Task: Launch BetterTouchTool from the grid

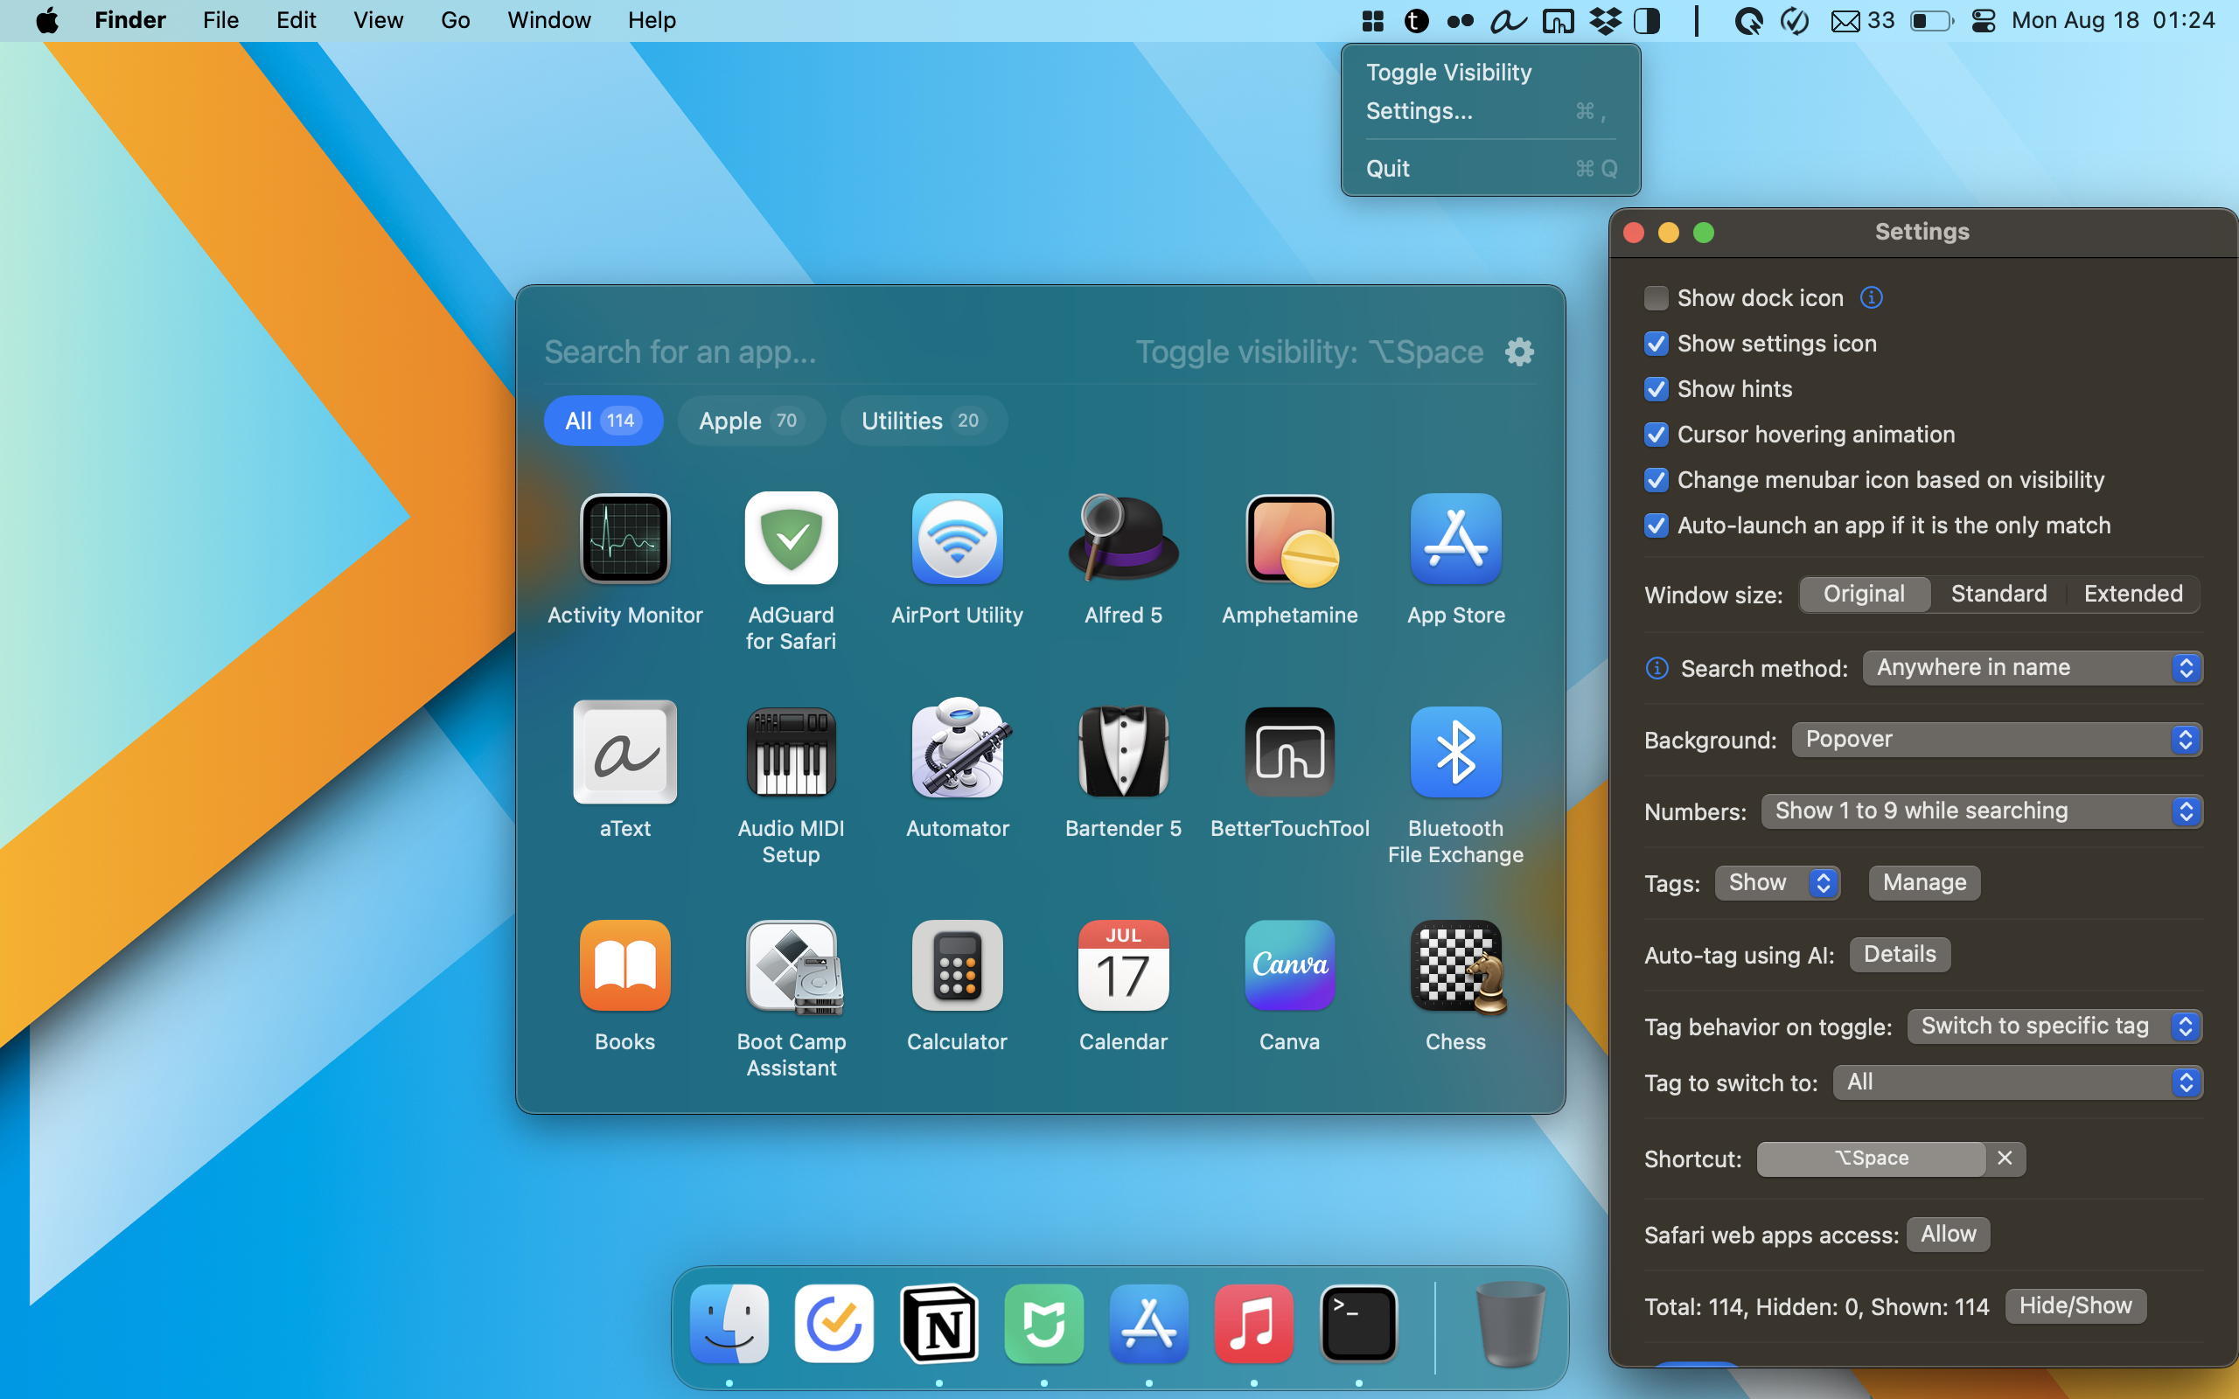Action: (x=1289, y=751)
